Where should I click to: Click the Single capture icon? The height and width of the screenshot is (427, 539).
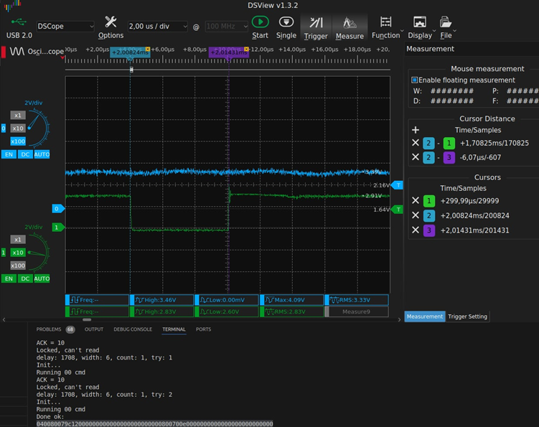286,23
